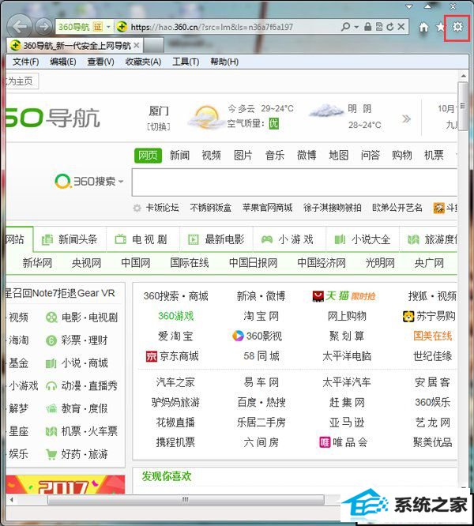This screenshot has height=526, width=474.
Task: Open the 京东商城 link
Action: click(172, 356)
